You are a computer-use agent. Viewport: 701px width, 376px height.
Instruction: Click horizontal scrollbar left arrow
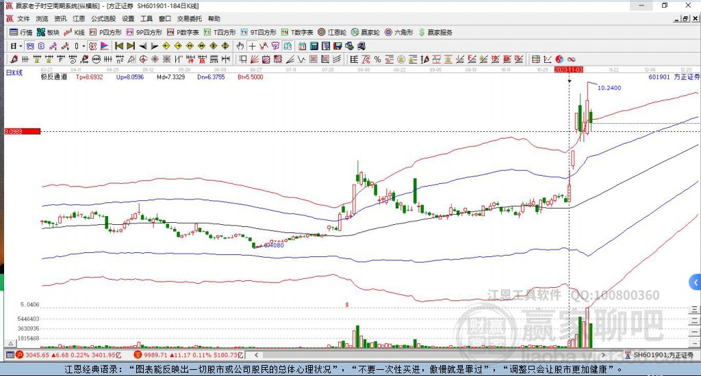coord(256,355)
